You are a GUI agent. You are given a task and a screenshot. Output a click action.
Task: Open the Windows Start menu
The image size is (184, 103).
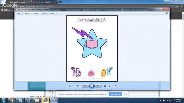(x=3, y=100)
